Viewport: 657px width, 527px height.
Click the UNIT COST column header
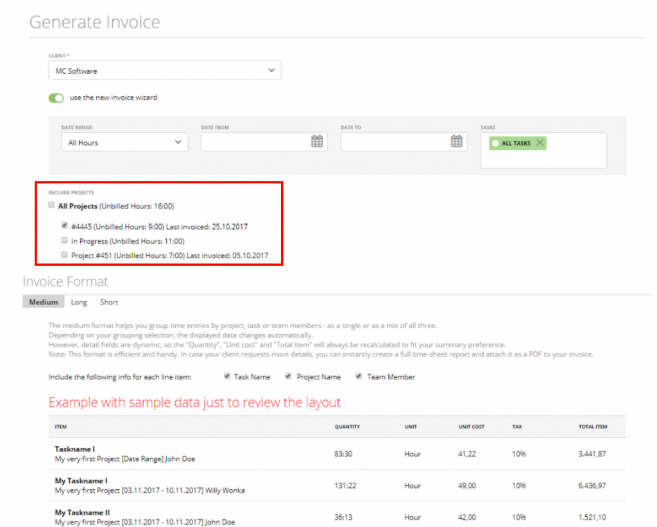point(472,426)
